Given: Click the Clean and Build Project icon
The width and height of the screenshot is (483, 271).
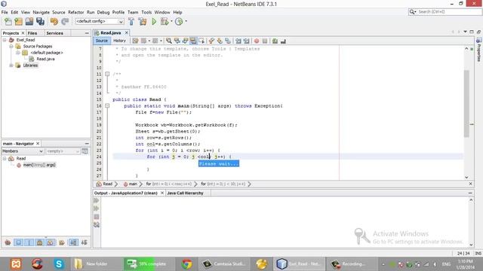Looking at the screenshot, I should pyautogui.click(x=143, y=22).
